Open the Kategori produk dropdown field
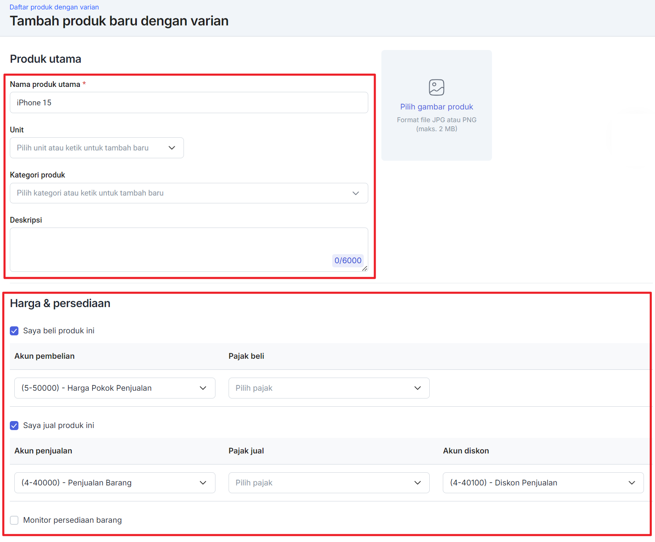 tap(180, 193)
